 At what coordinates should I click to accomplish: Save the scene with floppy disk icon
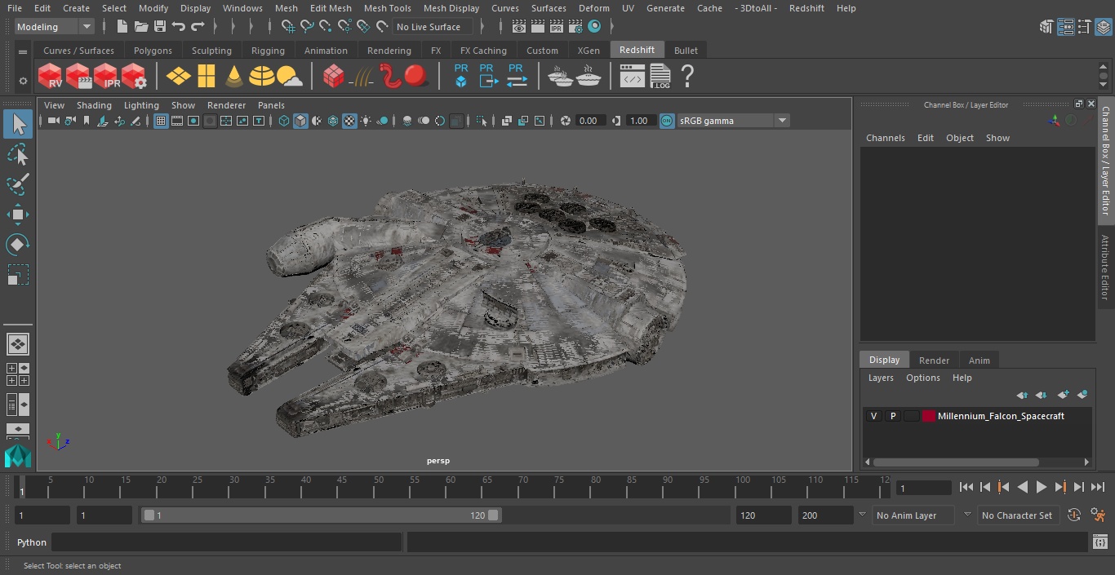pos(160,27)
